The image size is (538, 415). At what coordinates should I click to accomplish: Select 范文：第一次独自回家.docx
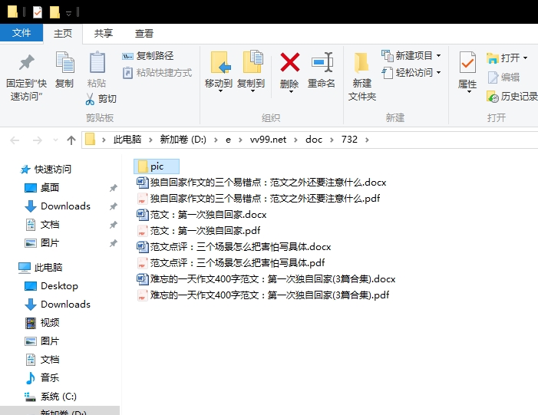click(202, 214)
